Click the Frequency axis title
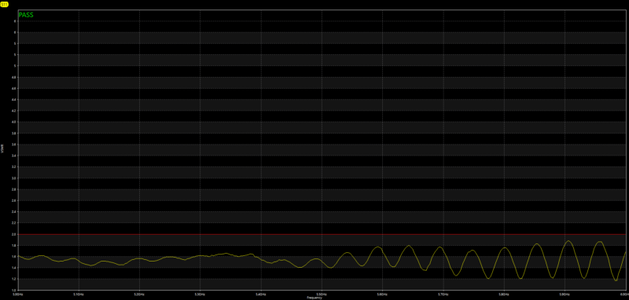629x300 pixels. (x=314, y=298)
